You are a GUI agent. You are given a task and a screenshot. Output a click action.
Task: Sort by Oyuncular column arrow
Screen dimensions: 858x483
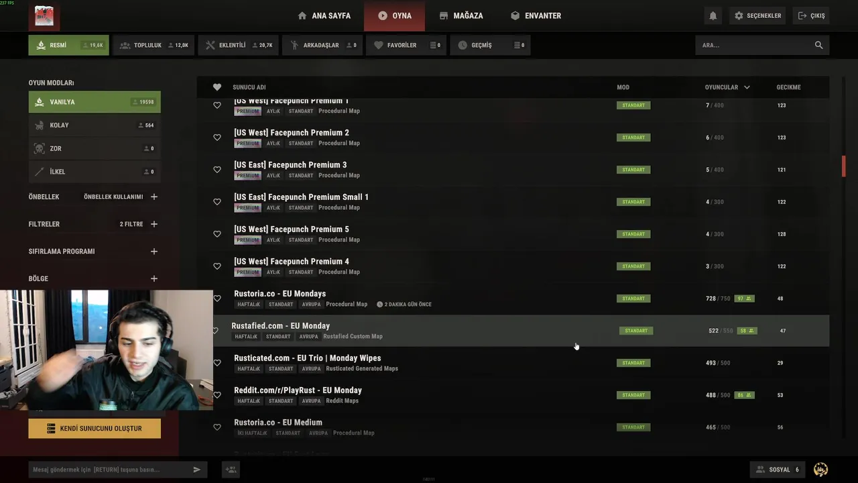coord(747,87)
